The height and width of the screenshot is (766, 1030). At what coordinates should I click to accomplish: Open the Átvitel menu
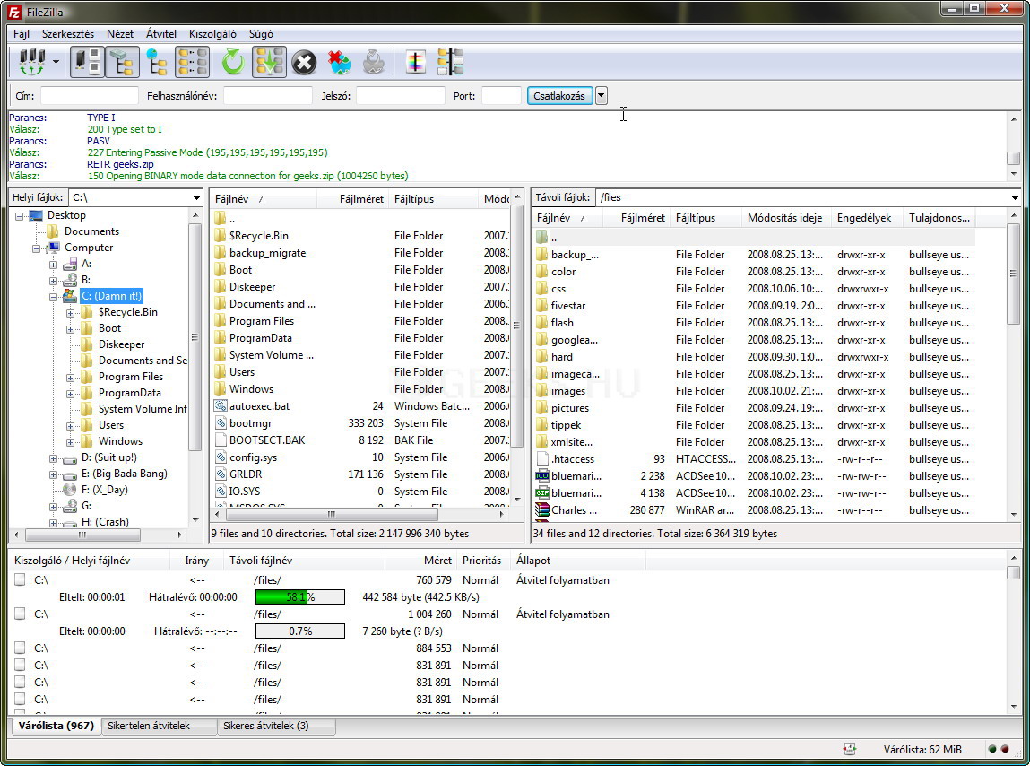[161, 34]
